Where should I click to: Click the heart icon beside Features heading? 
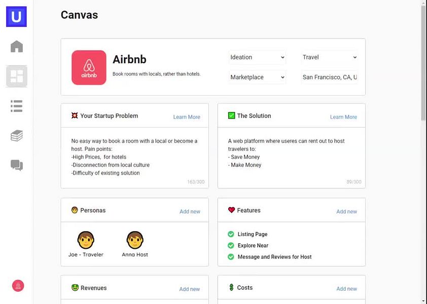coord(231,210)
